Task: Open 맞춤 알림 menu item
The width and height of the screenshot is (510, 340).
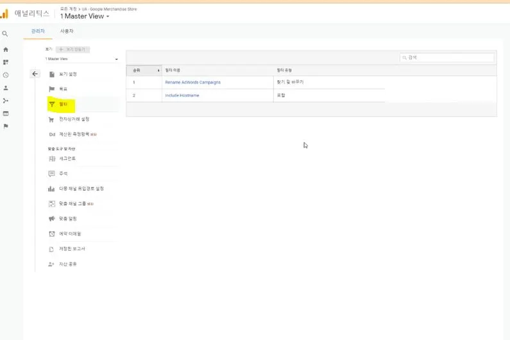Action: point(67,219)
